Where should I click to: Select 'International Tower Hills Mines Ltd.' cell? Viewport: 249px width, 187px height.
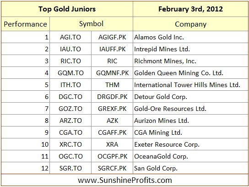(x=190, y=85)
